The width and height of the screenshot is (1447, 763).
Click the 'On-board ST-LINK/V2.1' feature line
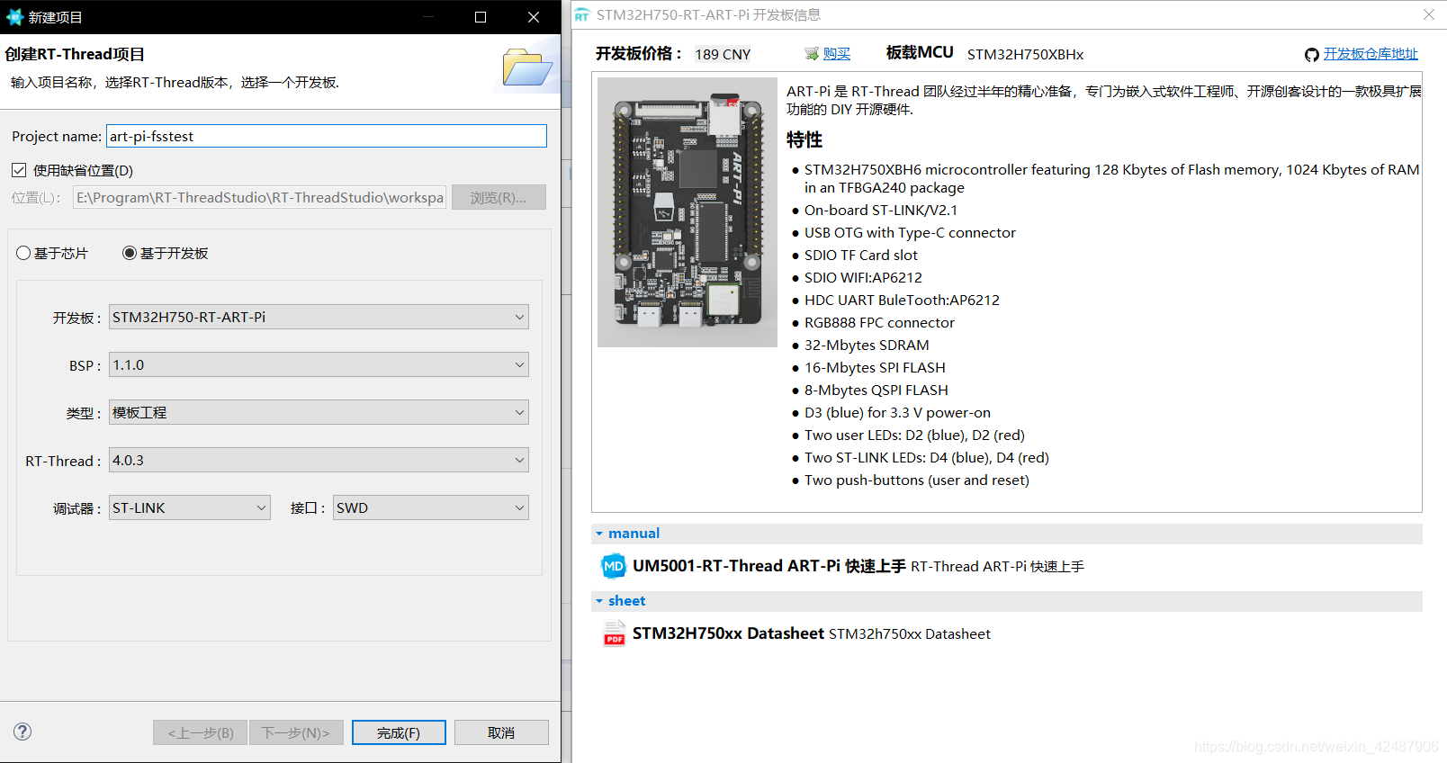coord(881,211)
